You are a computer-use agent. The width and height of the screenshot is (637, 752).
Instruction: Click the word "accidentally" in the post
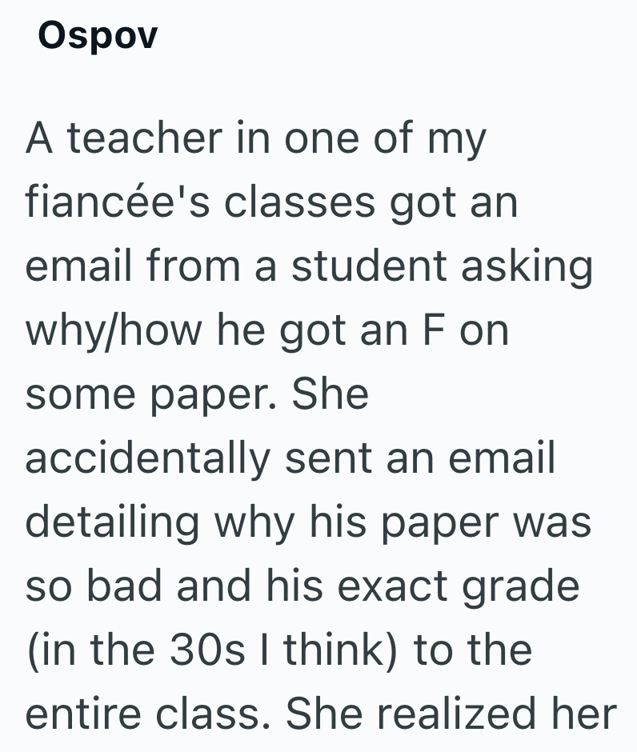(x=147, y=459)
